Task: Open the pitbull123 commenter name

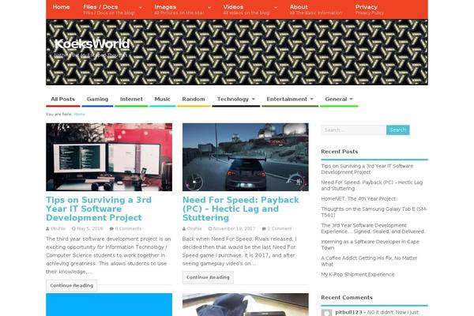Action: coord(348,312)
